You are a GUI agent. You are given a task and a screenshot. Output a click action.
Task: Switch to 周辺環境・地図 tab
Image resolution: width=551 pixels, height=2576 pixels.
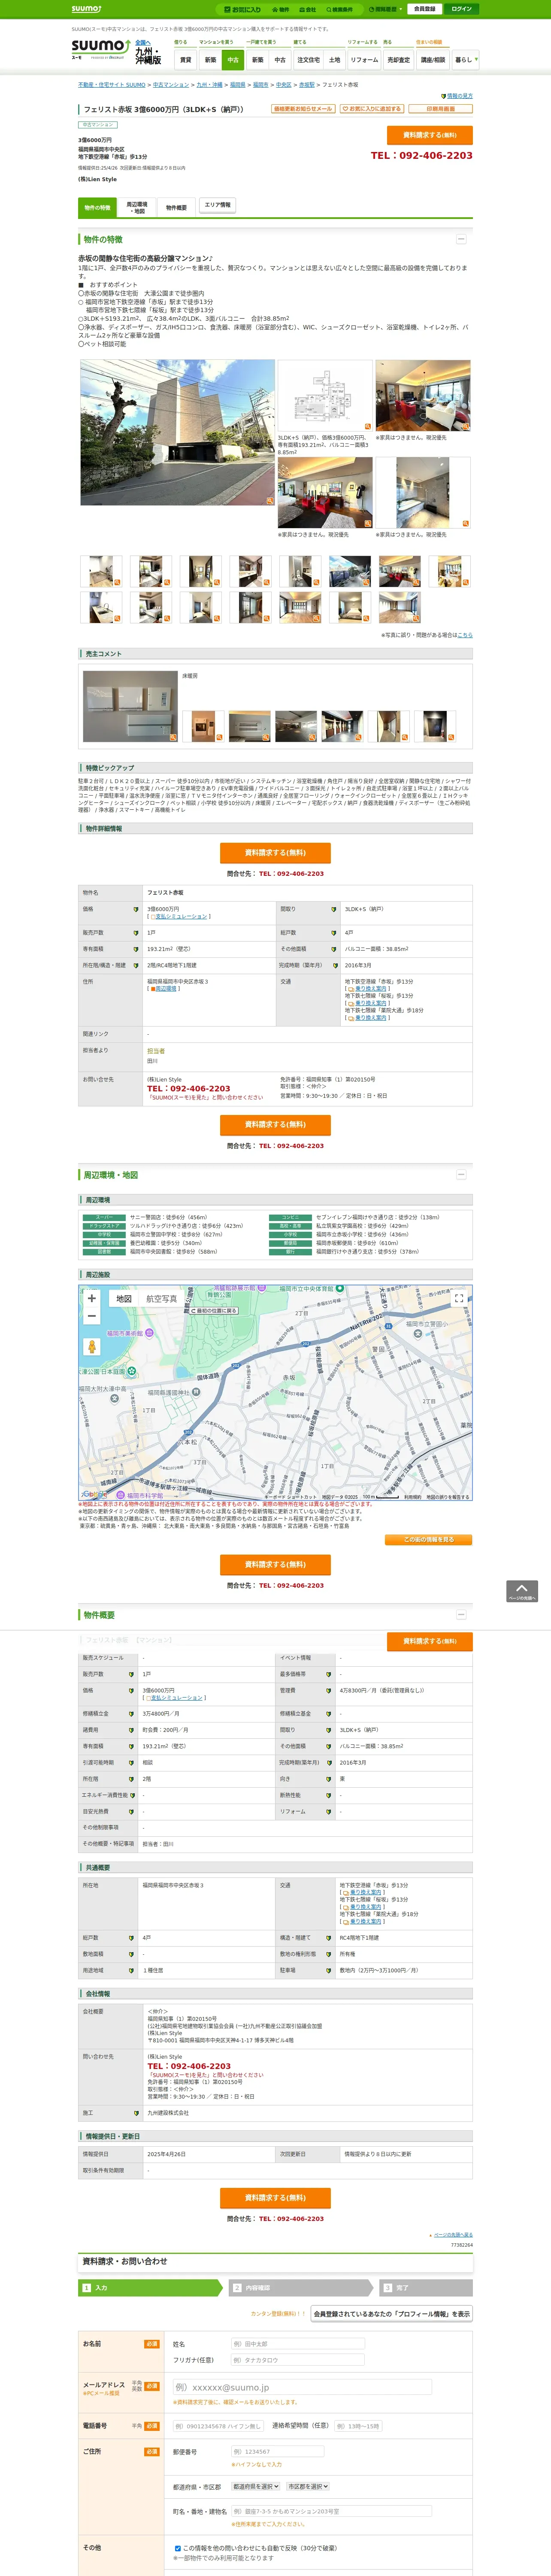coord(137,208)
